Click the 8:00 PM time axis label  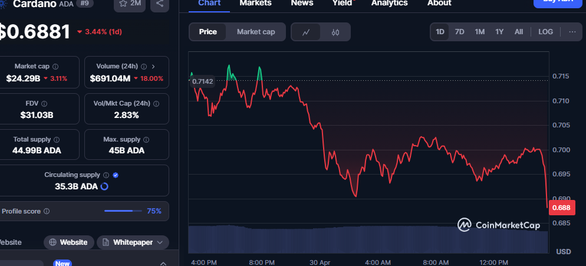pos(262,262)
